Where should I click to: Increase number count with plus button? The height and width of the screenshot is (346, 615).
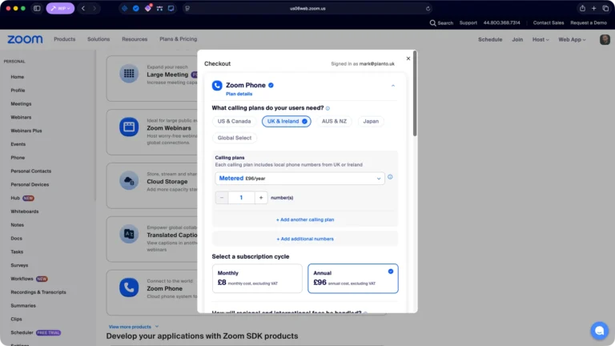coord(262,197)
